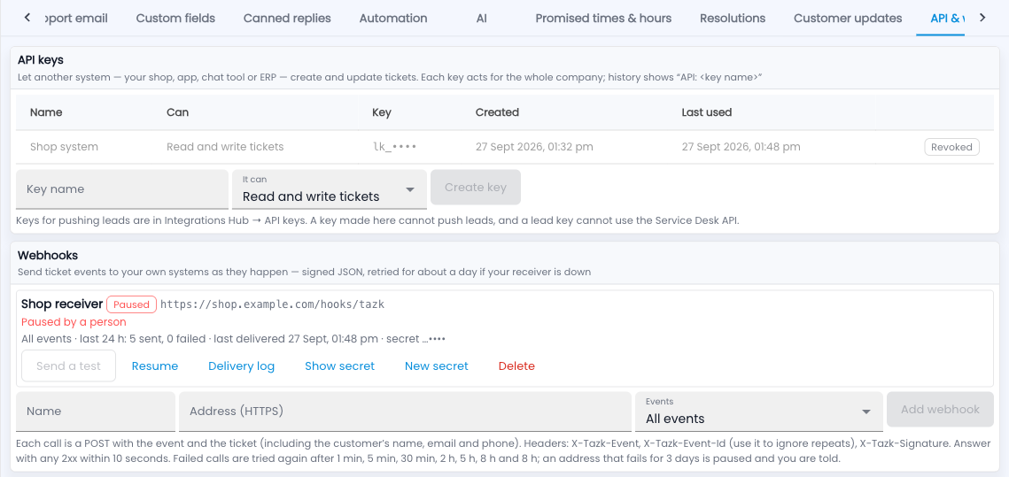This screenshot has width=1009, height=477.
Task: Click the webhook URL https://shop.example.com/hooks/tazk
Action: [x=272, y=304]
